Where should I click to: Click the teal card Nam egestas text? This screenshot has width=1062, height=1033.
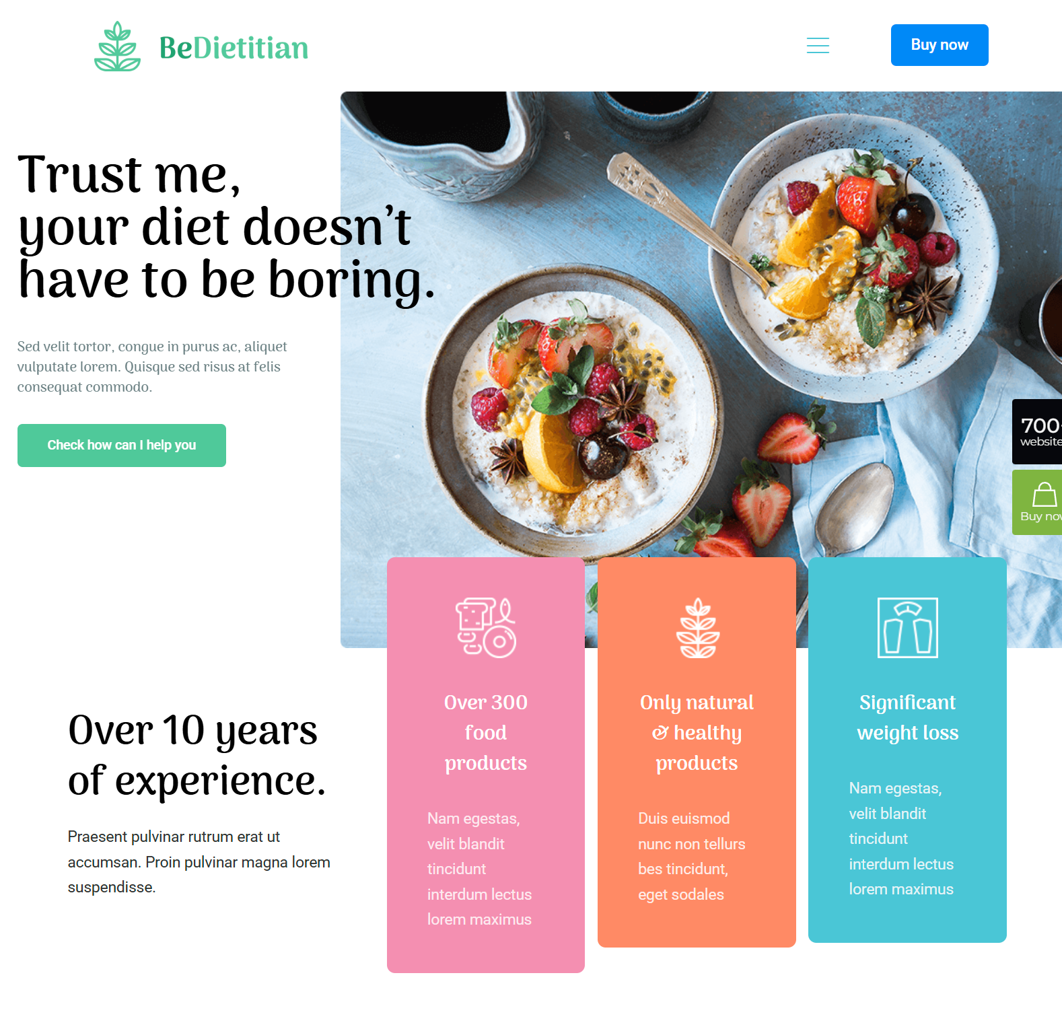901,839
